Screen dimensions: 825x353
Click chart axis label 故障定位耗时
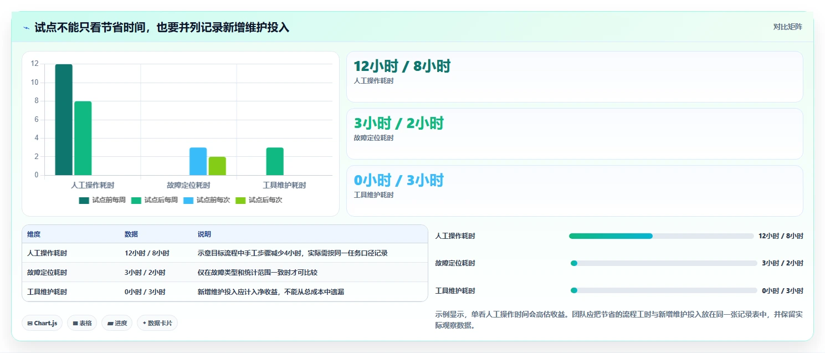(188, 185)
